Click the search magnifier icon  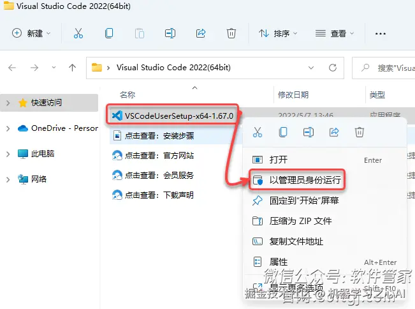tap(365, 68)
